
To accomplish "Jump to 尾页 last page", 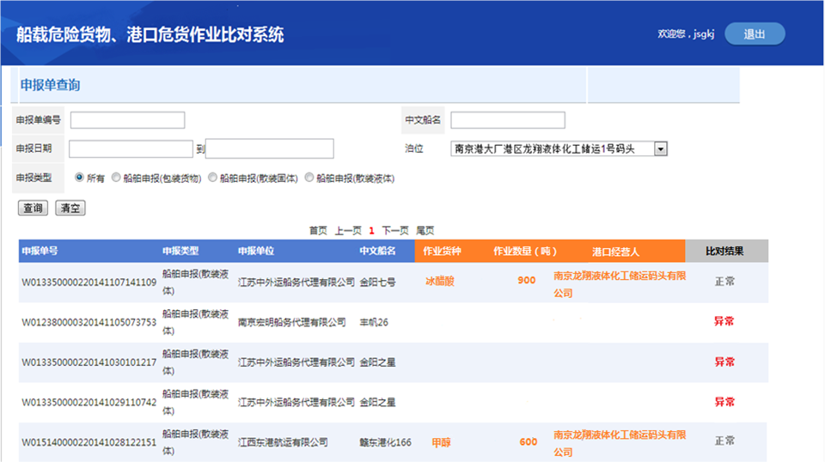I will (x=425, y=230).
